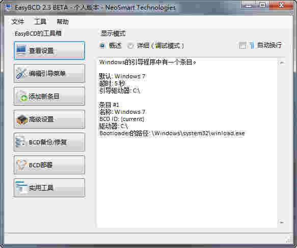297x248 pixels.
Task: Click the line '默认: Windows 7'
Action: click(x=122, y=76)
